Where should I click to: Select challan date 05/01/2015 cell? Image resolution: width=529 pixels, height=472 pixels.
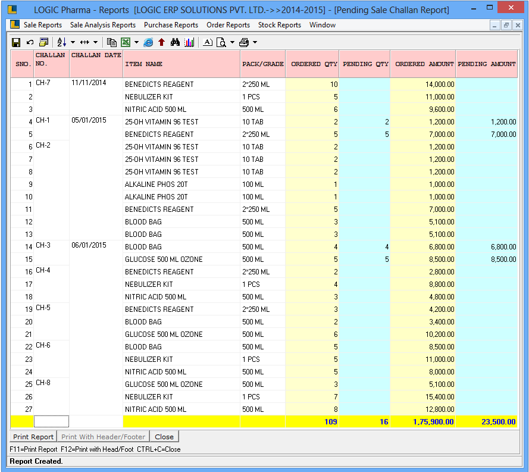96,178
